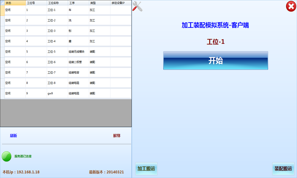Click the 车 process cell
The width and height of the screenshot is (297, 178).
(x=78, y=10)
